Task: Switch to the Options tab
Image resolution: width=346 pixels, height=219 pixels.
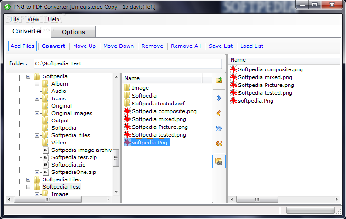Action: [x=74, y=32]
